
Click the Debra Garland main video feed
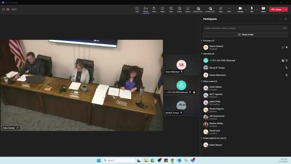[82, 85]
